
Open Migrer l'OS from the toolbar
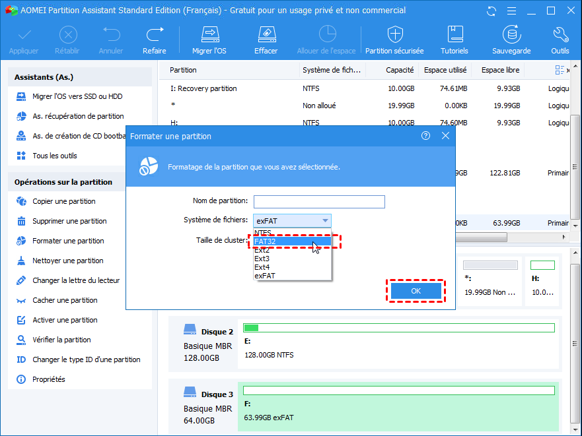pyautogui.click(x=209, y=40)
